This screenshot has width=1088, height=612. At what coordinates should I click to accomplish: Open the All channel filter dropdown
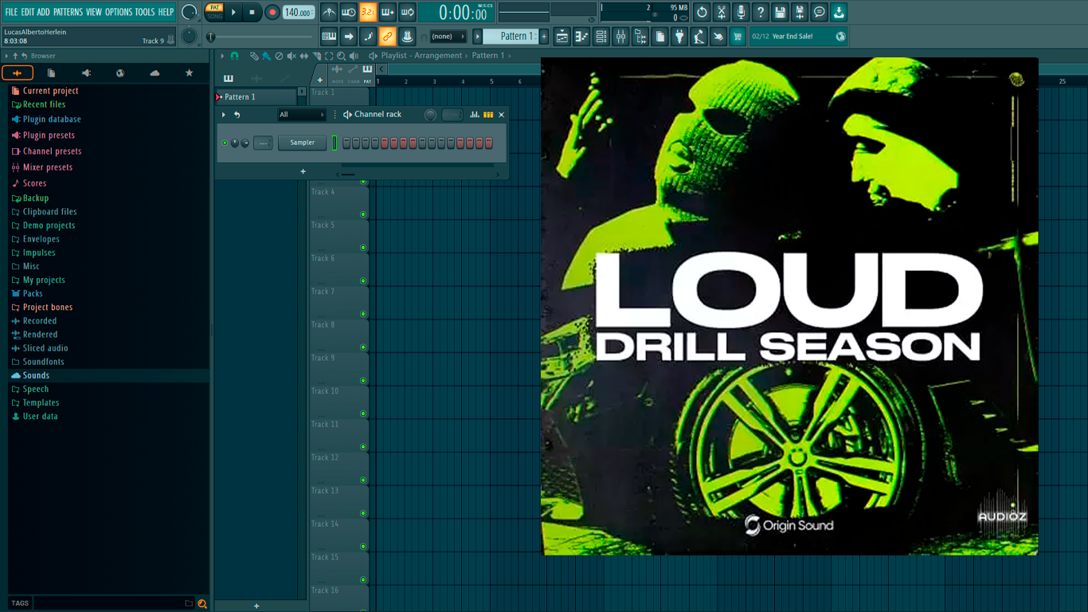point(301,115)
